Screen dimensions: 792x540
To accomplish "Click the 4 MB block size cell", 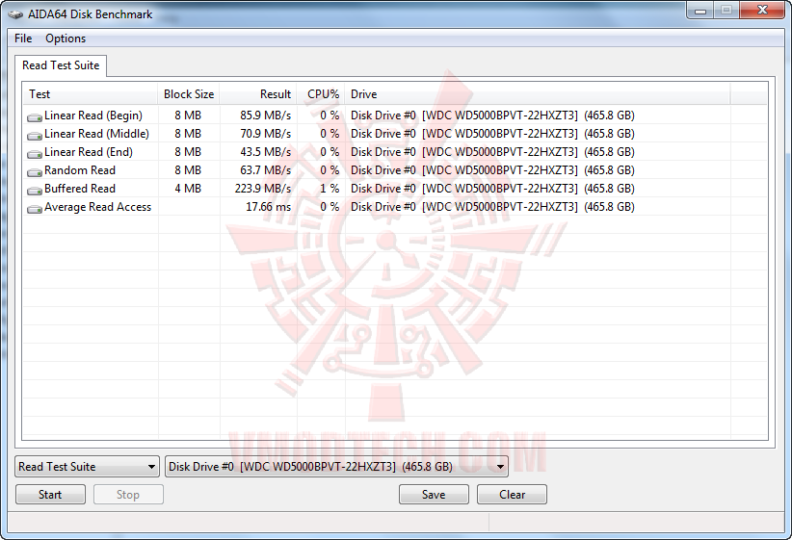I will [188, 189].
